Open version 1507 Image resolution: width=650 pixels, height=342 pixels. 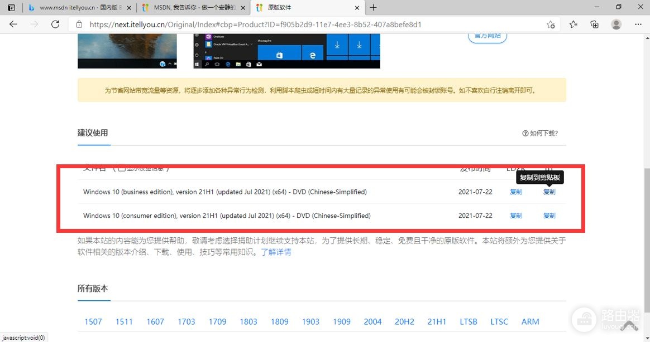pos(93,322)
